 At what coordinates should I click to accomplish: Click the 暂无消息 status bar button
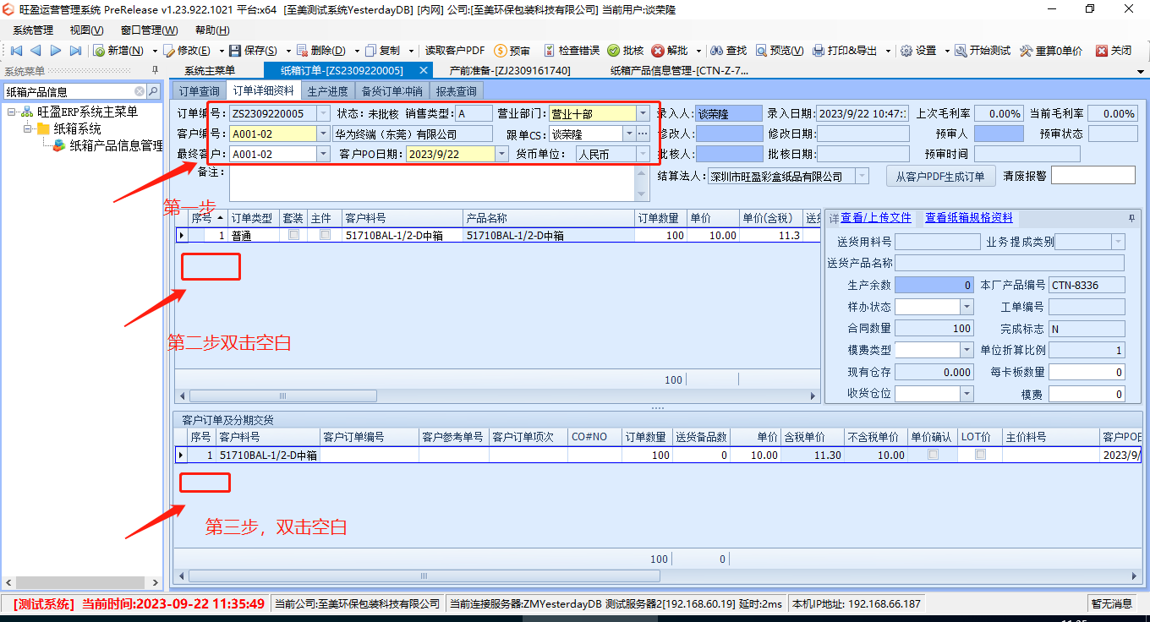(x=1111, y=603)
